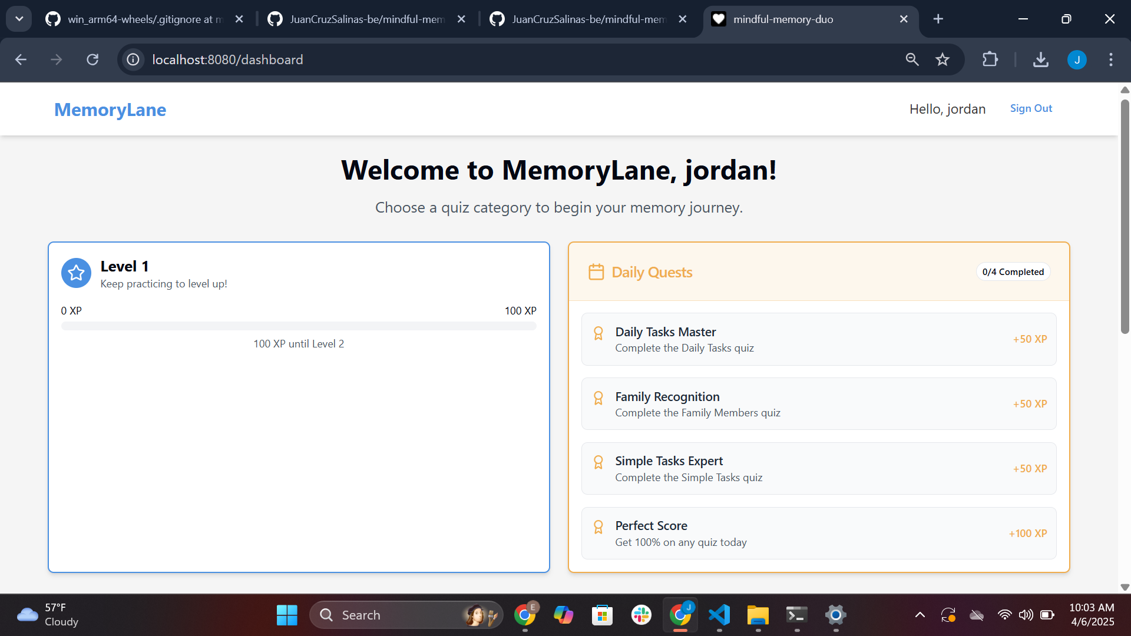
Task: Click the Daily Quests calendar icon
Action: [x=596, y=272]
